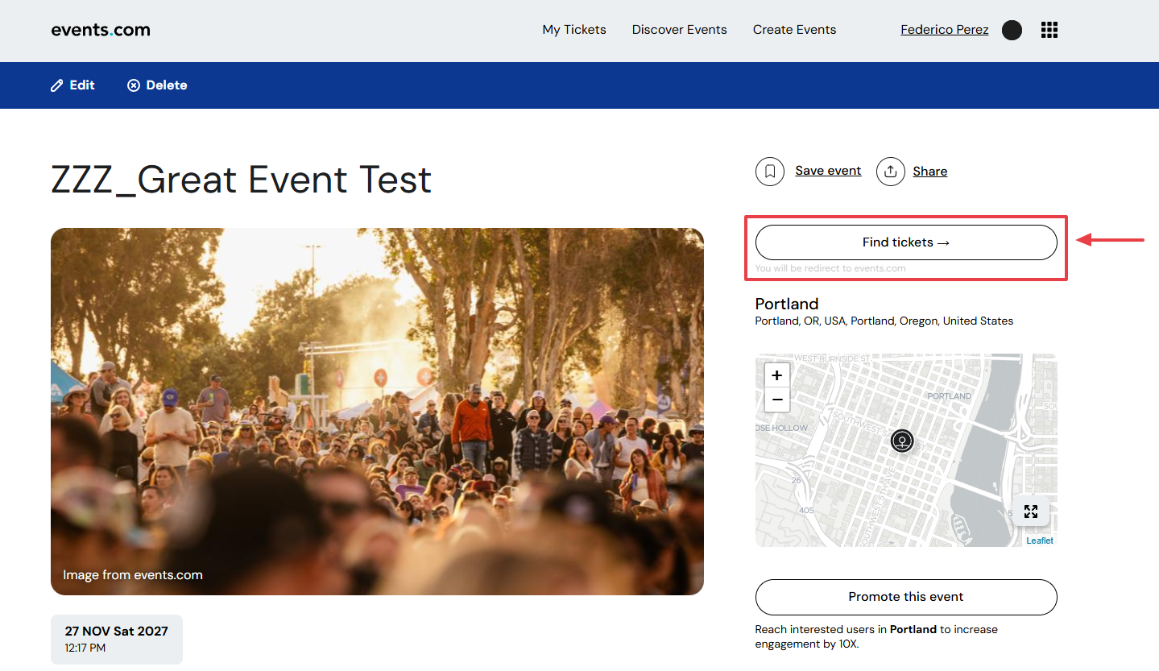Click the 12:17 PM time text

coord(85,648)
